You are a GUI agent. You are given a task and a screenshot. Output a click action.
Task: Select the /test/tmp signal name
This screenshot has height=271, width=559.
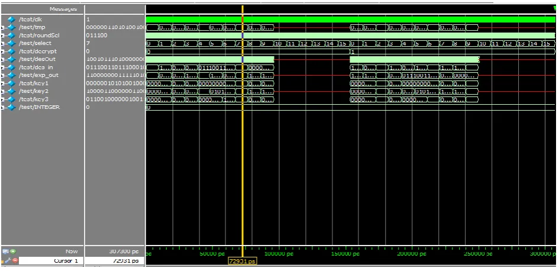coord(32,27)
